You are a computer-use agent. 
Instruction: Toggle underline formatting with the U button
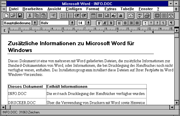click(x=111, y=23)
